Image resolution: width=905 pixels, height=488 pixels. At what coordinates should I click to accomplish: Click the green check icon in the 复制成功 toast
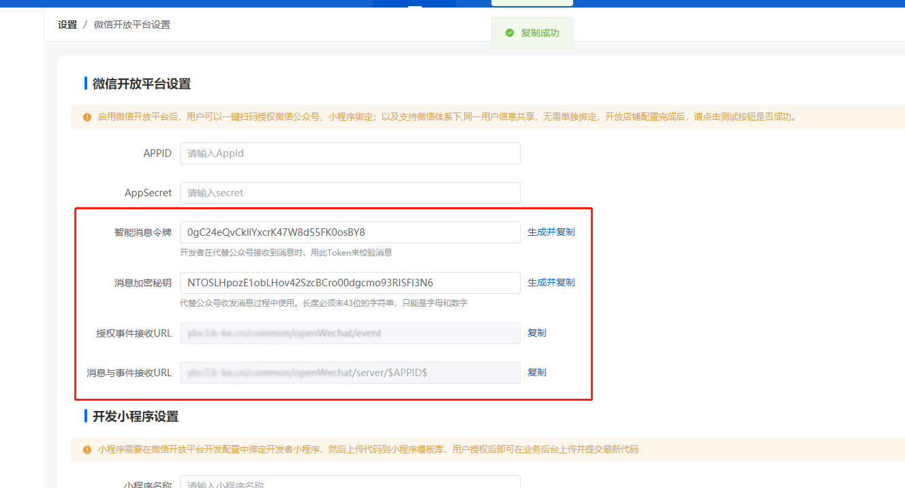point(510,33)
